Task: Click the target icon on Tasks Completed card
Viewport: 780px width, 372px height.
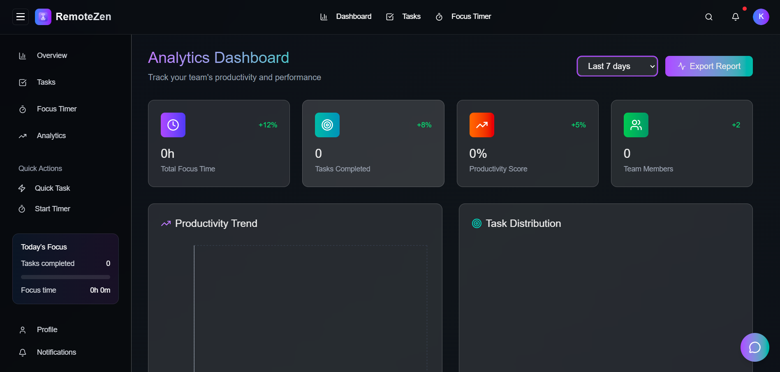Action: [x=327, y=125]
